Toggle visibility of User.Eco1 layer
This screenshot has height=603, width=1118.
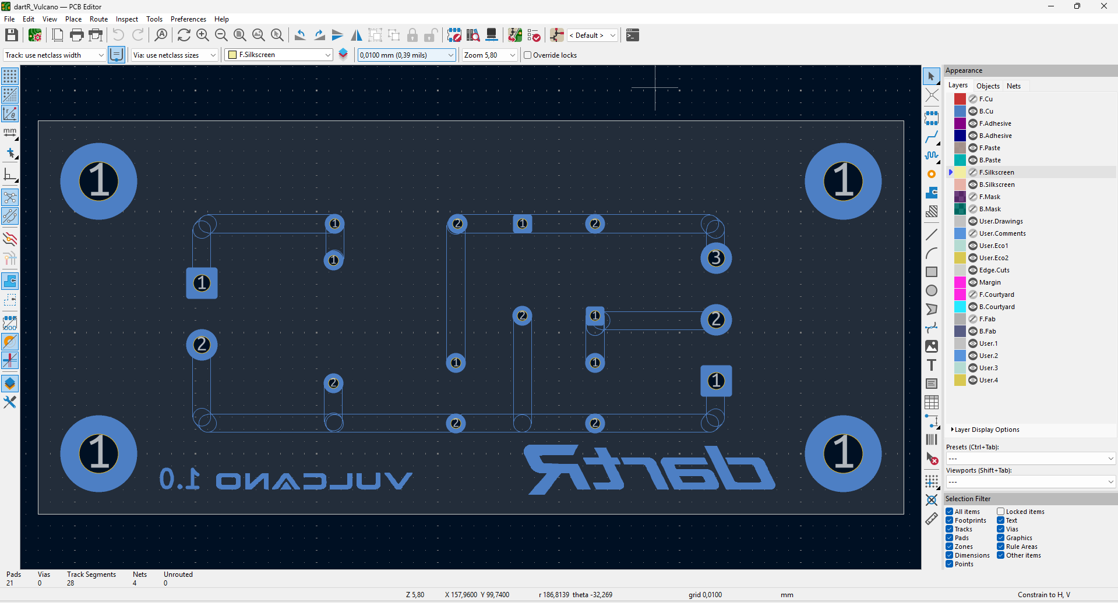click(x=973, y=246)
